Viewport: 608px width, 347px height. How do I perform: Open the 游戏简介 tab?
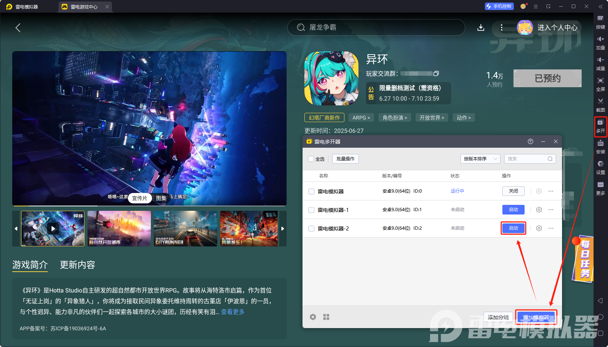pyautogui.click(x=30, y=265)
